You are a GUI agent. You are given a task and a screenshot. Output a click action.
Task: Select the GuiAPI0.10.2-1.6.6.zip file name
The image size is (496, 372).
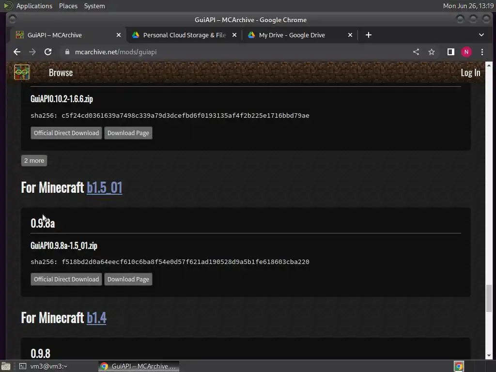pyautogui.click(x=62, y=99)
